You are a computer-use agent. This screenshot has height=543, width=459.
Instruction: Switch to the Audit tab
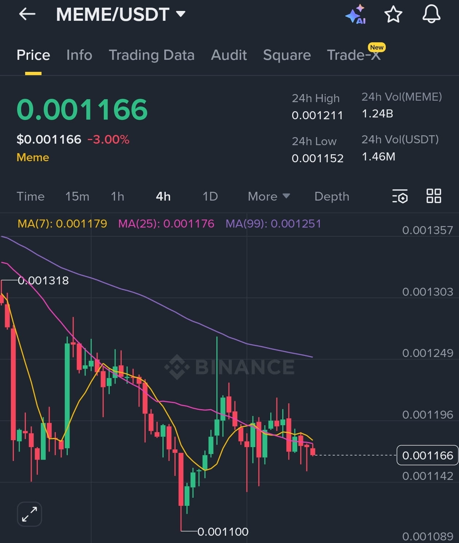tap(229, 55)
